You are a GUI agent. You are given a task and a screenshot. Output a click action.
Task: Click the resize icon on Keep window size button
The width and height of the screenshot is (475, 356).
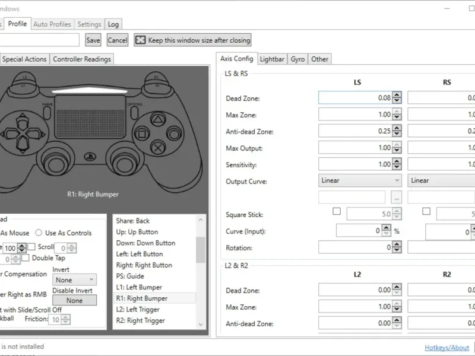[140, 40]
